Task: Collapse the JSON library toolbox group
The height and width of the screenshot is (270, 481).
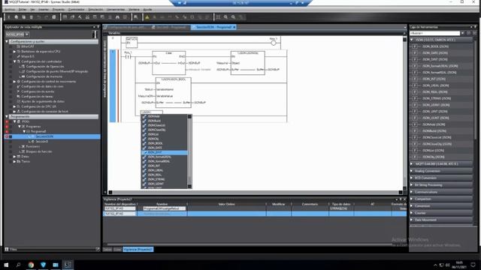Action: coord(412,40)
